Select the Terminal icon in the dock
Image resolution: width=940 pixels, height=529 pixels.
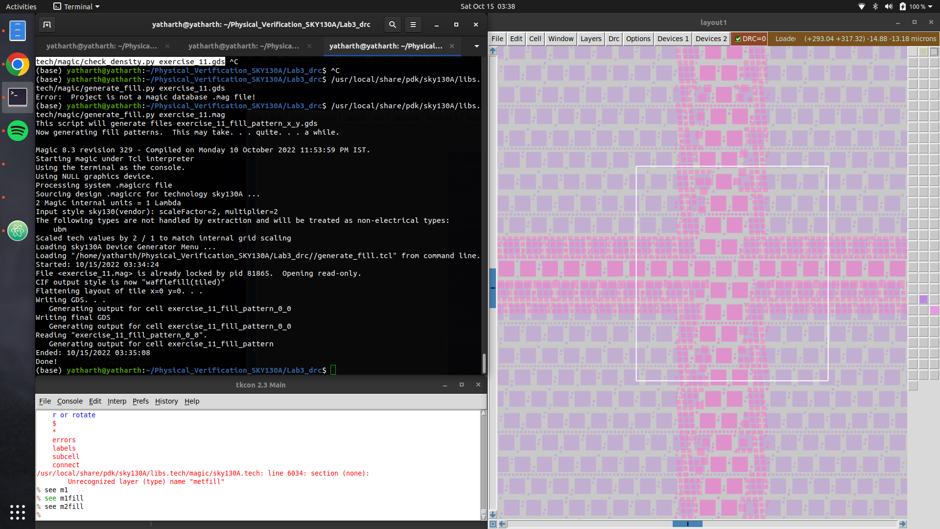(18, 97)
